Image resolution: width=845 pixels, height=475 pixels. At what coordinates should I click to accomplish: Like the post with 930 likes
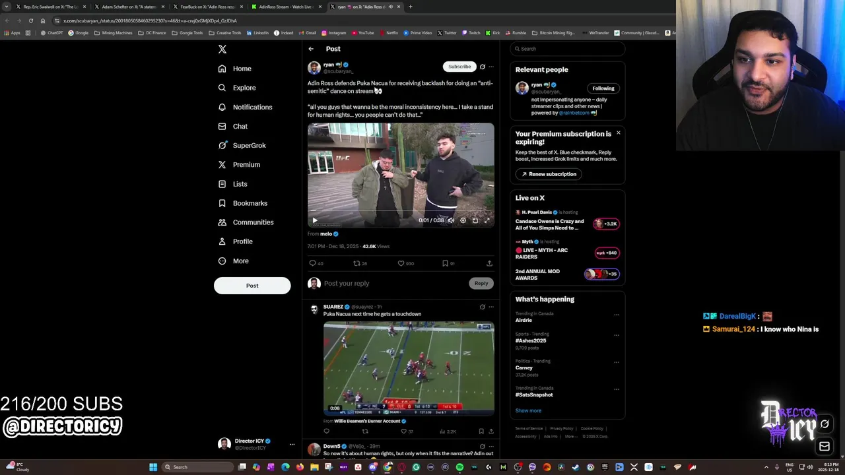pyautogui.click(x=405, y=263)
